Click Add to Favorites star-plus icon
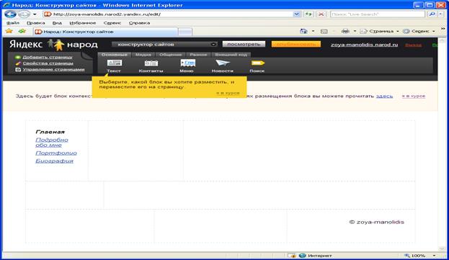Image resolution: width=449 pixels, height=260 pixels. 22,31
